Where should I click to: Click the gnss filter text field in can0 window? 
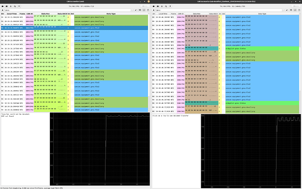pos(67,10)
